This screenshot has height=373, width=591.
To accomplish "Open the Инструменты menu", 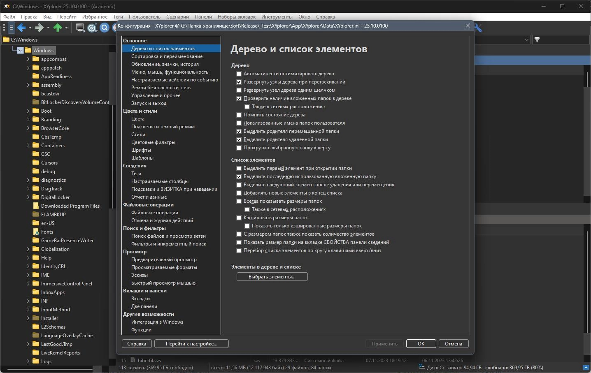I will coord(277,17).
